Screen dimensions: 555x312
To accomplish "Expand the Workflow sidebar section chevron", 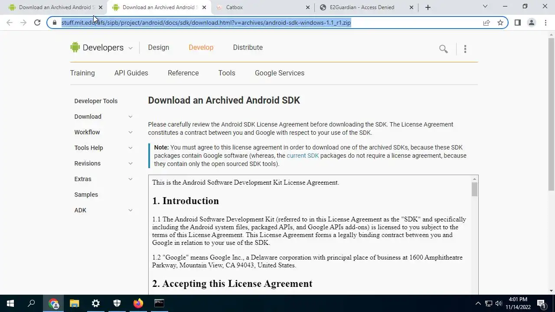I will [x=130, y=132].
